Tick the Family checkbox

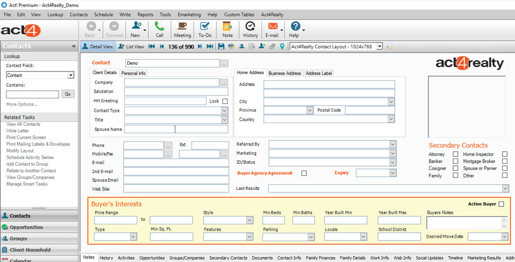[456, 176]
